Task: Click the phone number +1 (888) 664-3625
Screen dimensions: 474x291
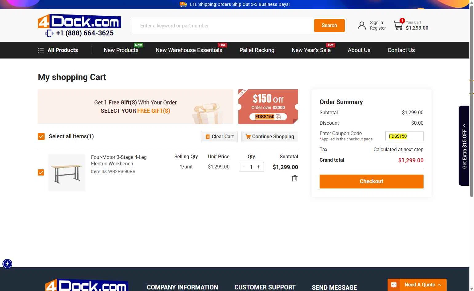Action: pos(85,33)
